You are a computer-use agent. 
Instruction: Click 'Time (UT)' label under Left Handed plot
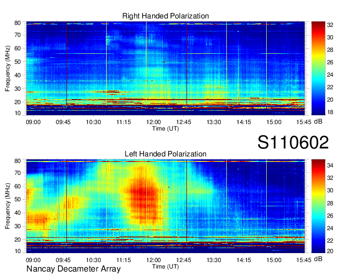[x=166, y=267]
